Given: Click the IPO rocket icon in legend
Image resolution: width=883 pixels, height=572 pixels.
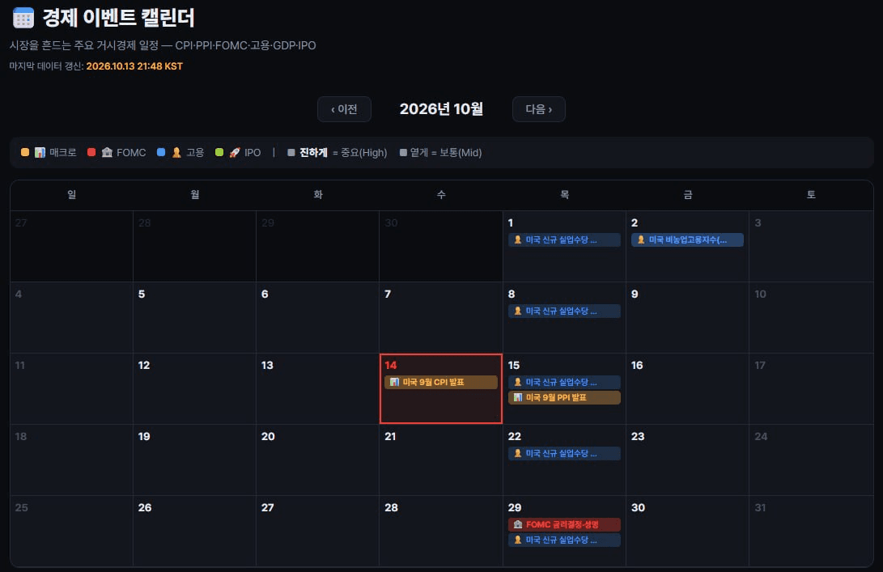Looking at the screenshot, I should coord(235,153).
